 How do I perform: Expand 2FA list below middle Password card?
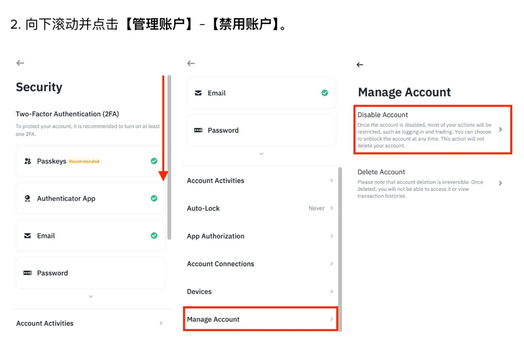click(261, 154)
